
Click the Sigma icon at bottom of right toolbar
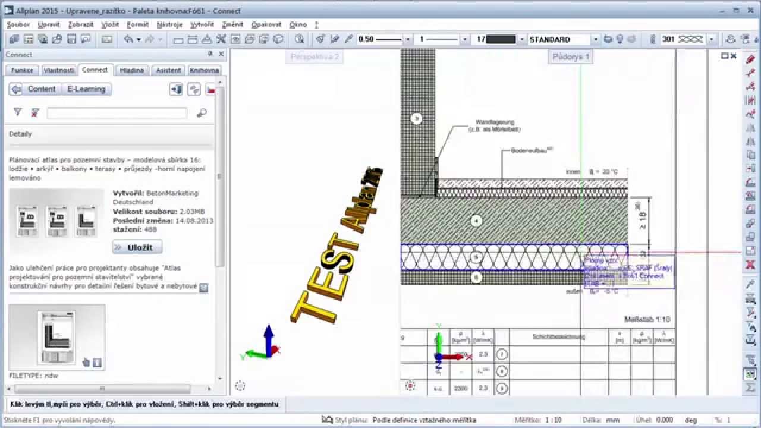[x=750, y=388]
